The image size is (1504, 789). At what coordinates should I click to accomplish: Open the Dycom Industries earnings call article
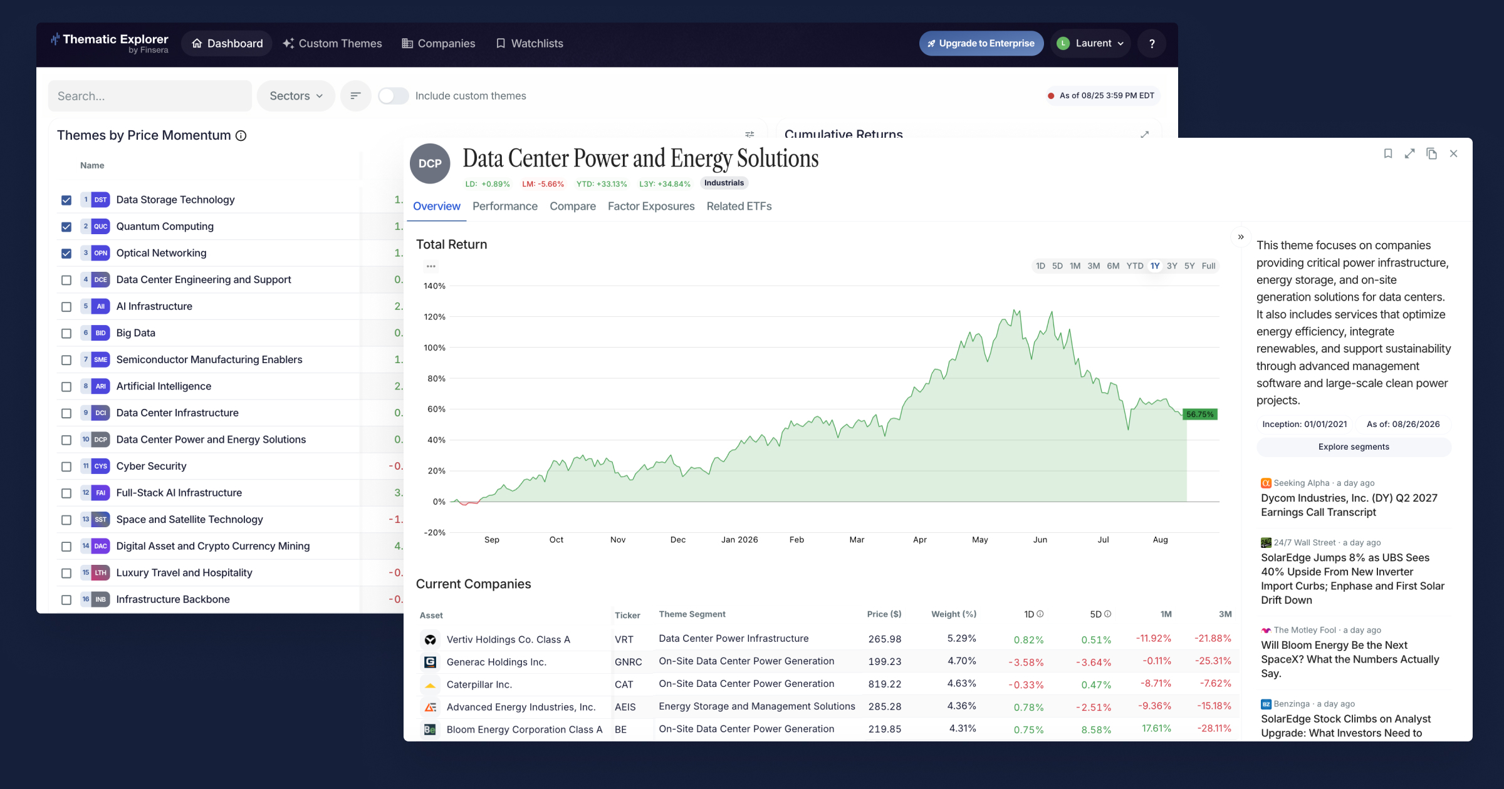tap(1349, 505)
